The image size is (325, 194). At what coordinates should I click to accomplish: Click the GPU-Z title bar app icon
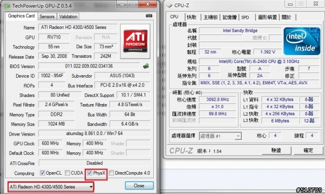pos(7,6)
